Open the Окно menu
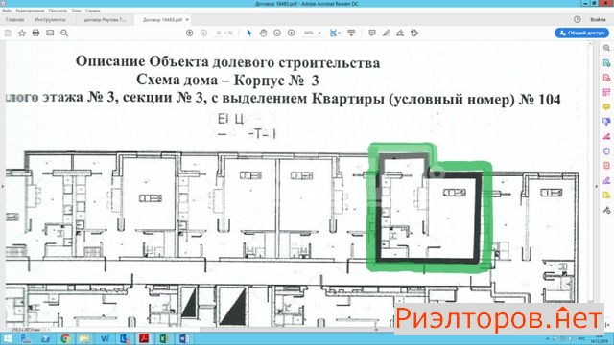 tap(77, 11)
